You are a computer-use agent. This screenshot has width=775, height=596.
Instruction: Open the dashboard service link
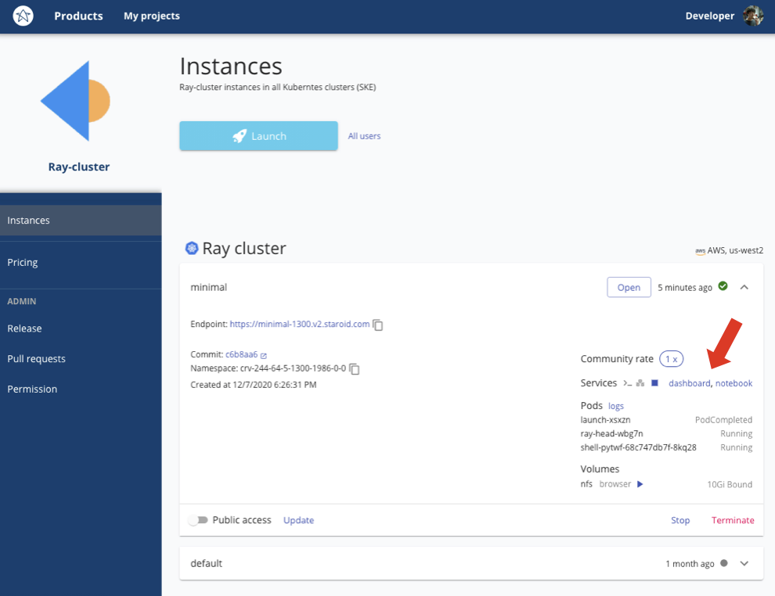click(690, 383)
